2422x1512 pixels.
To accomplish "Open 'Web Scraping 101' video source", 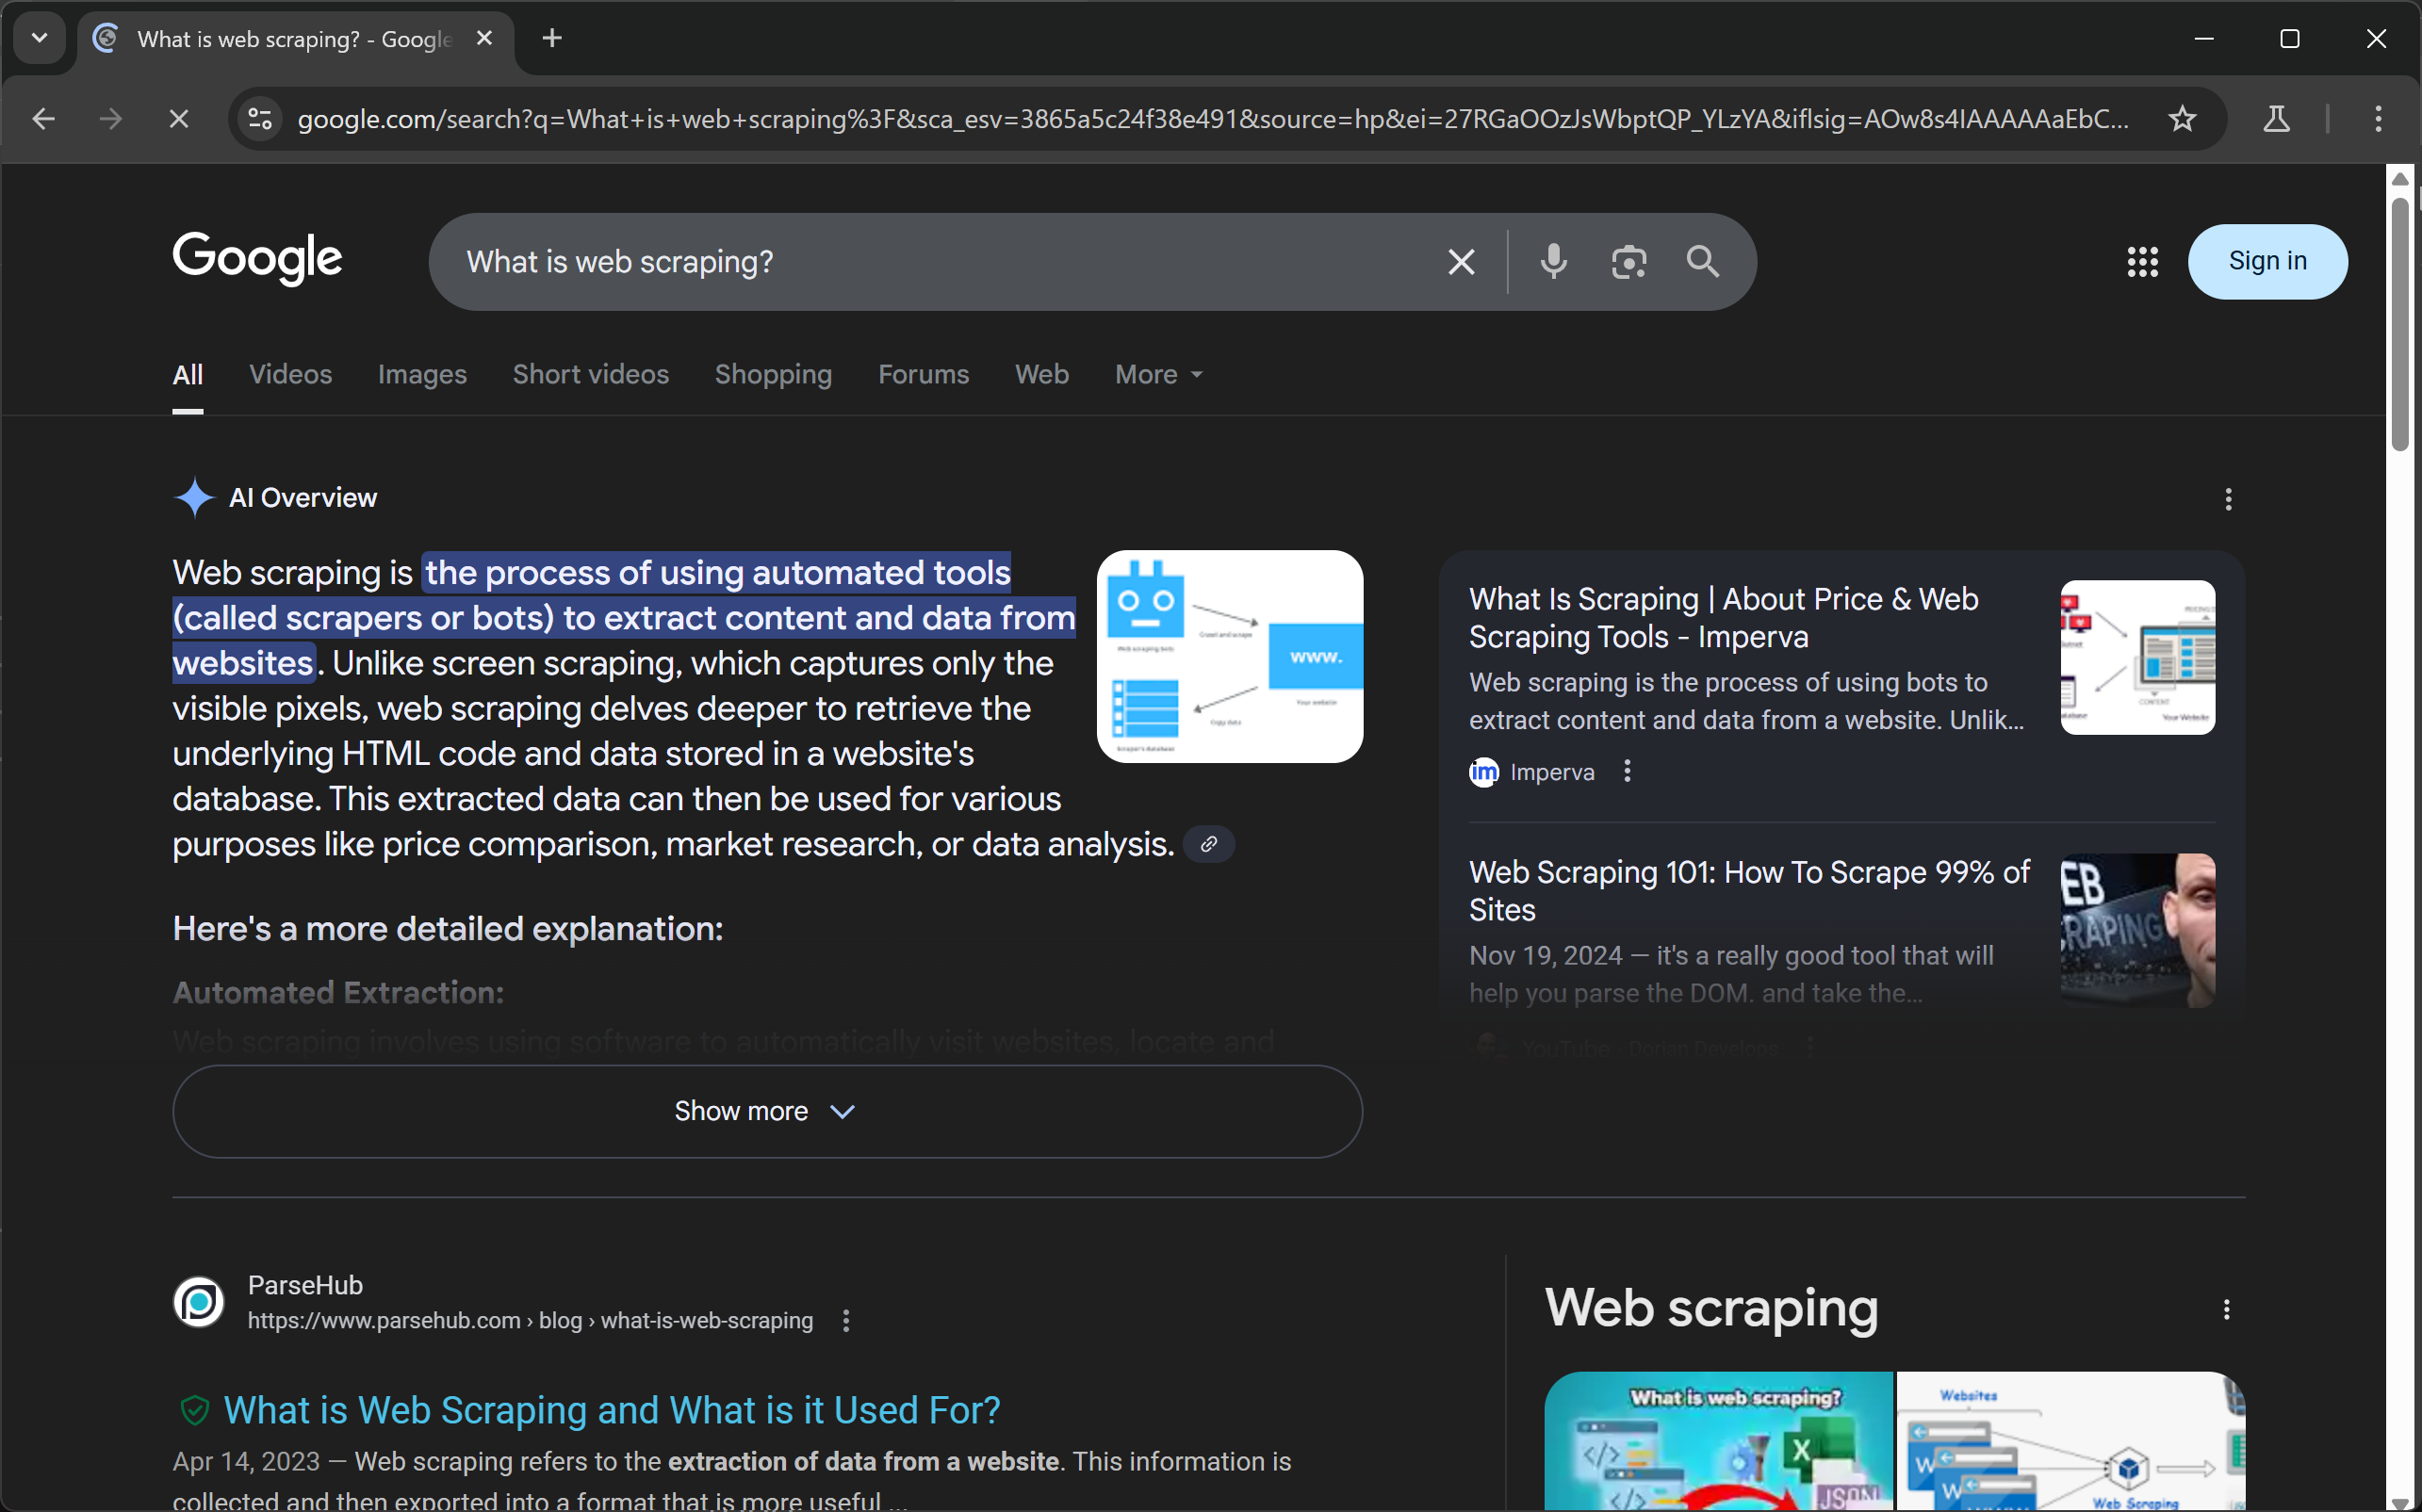I will pyautogui.click(x=1749, y=891).
